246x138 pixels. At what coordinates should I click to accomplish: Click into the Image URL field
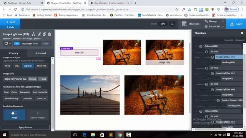[x=15, y=79]
